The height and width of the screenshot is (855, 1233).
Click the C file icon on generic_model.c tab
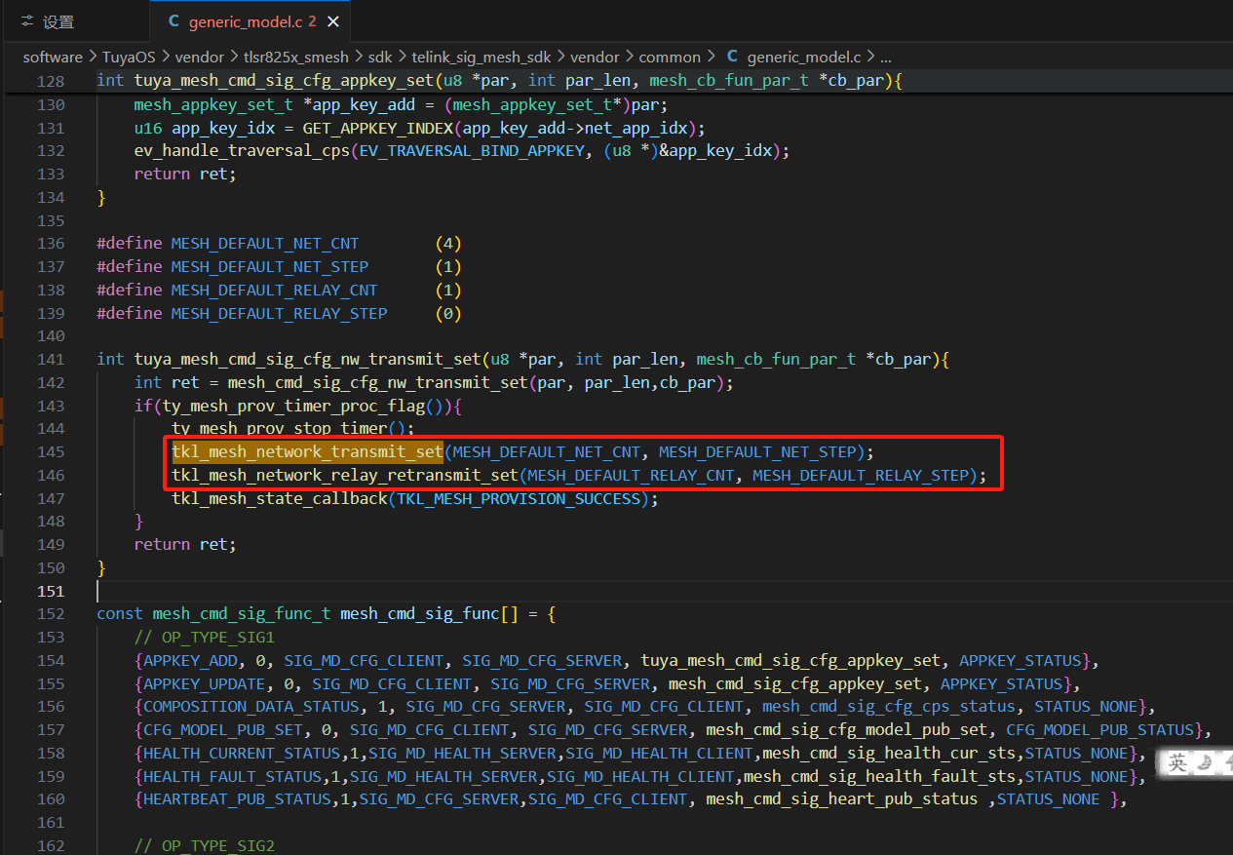click(173, 21)
